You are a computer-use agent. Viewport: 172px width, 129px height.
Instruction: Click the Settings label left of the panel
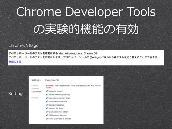click(16, 94)
